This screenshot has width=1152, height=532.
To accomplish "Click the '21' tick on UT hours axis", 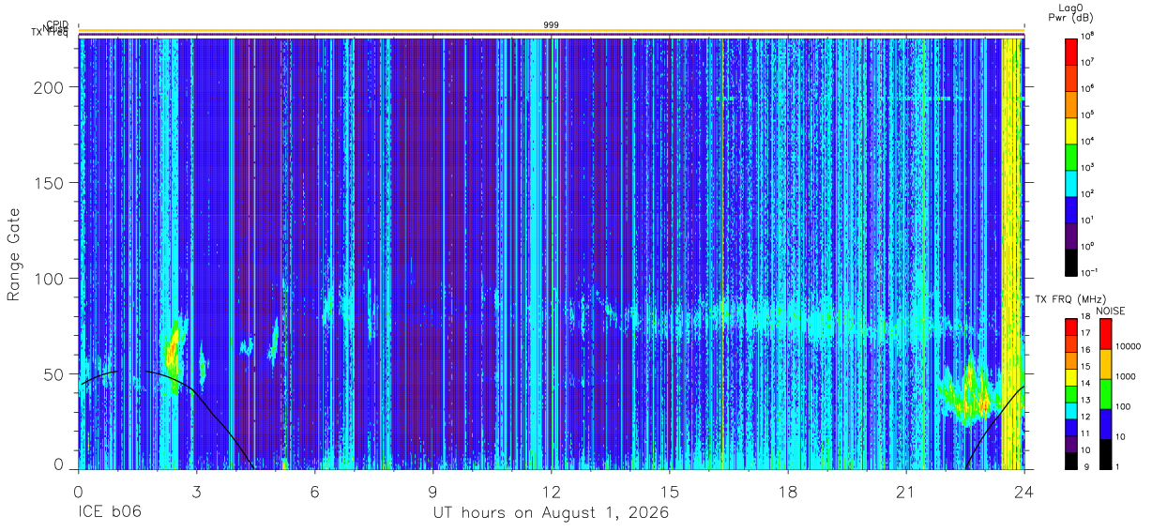I will coord(906,493).
